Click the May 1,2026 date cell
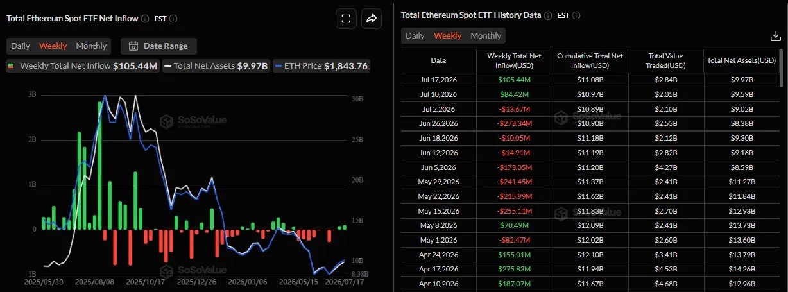 coord(438,240)
